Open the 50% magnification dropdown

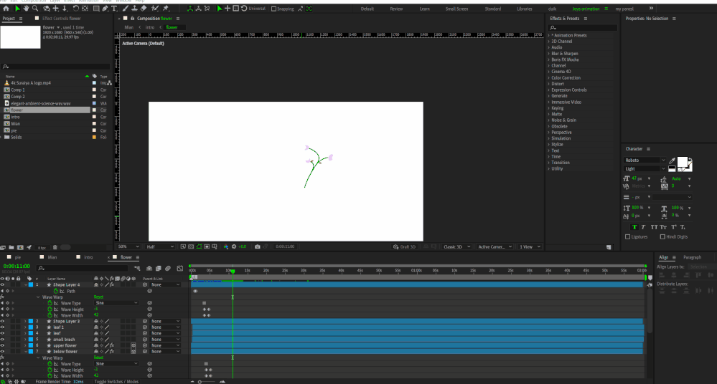pyautogui.click(x=128, y=246)
